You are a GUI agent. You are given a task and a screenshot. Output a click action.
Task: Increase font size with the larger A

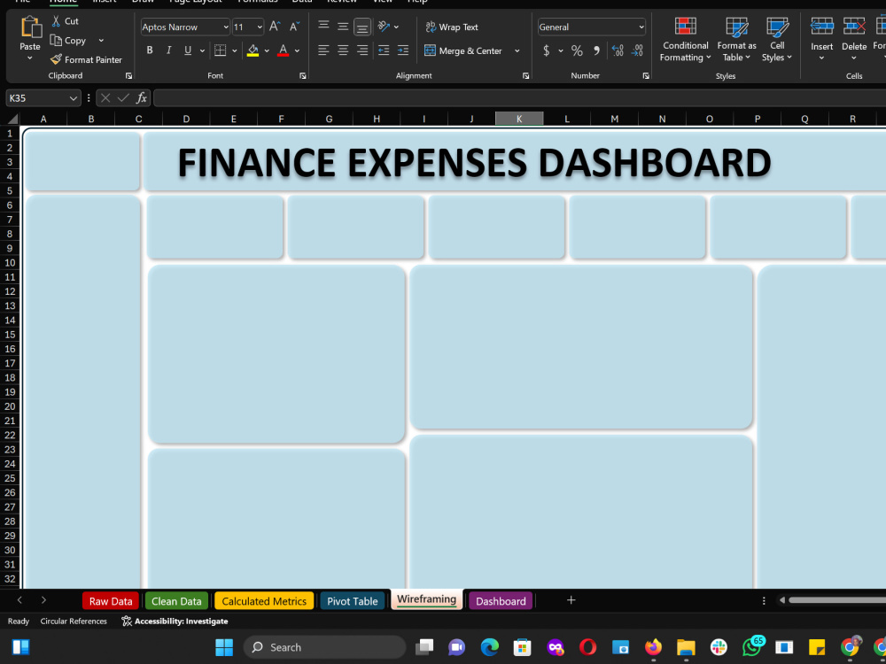pos(275,27)
